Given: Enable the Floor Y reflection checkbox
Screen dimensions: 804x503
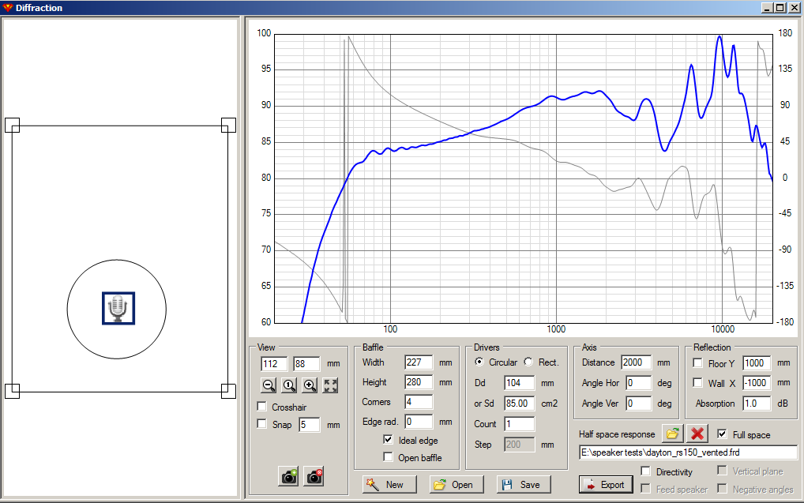Looking at the screenshot, I should [698, 363].
